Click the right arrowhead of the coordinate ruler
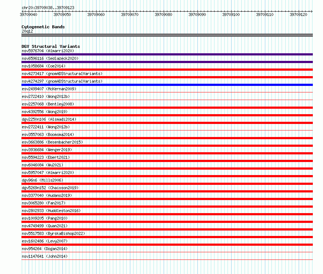 click(312, 11)
